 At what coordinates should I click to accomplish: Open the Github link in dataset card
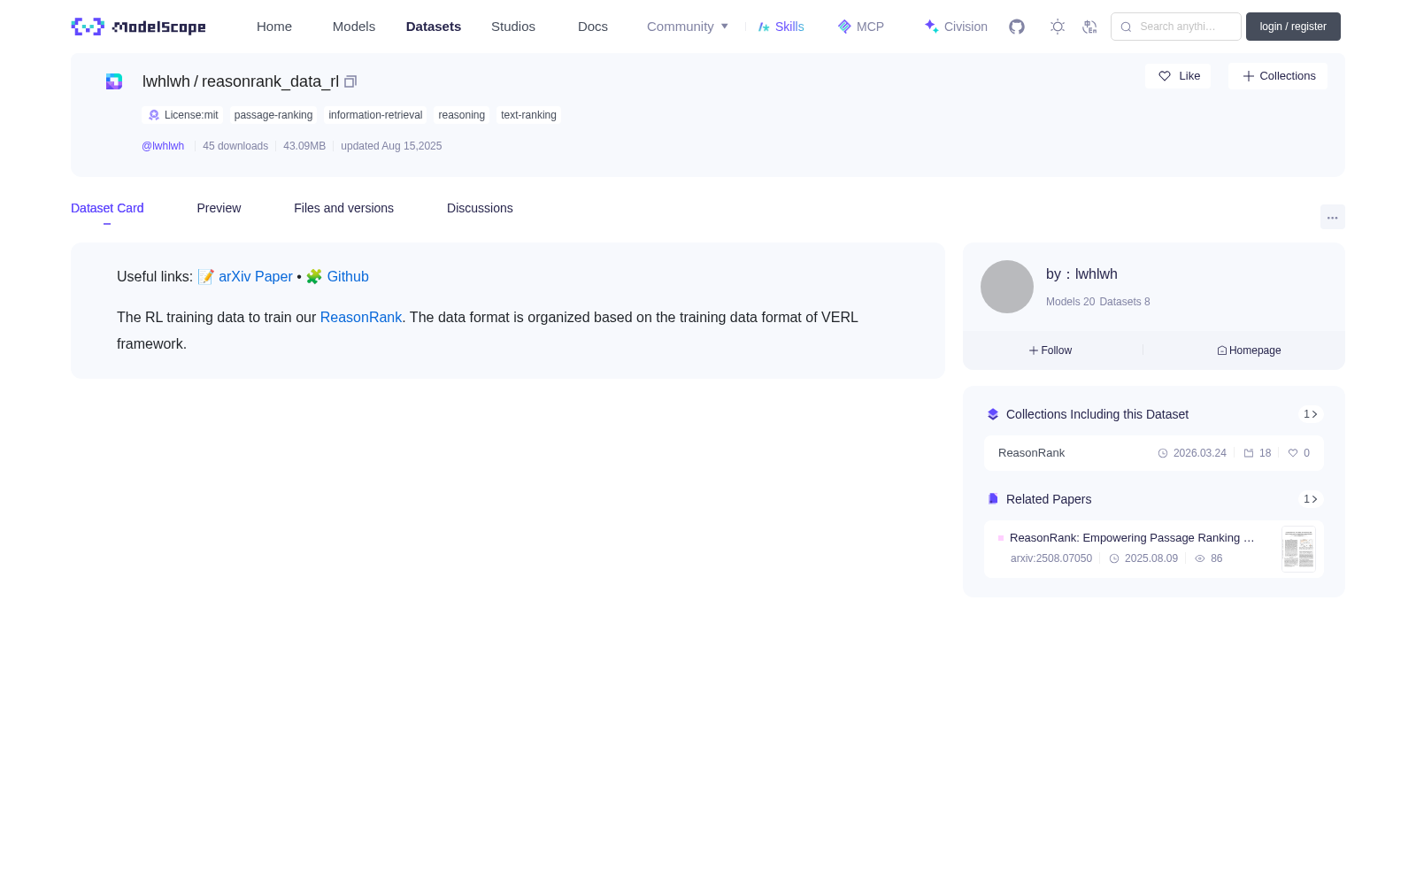(x=348, y=277)
